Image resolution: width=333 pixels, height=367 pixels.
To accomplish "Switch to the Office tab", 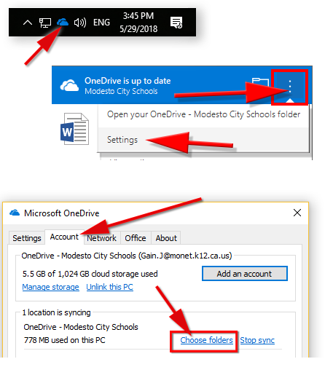I will click(136, 238).
